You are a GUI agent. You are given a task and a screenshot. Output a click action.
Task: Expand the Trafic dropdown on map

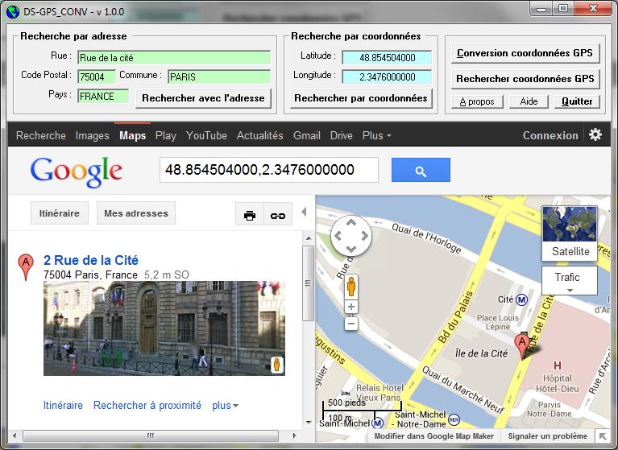pyautogui.click(x=570, y=281)
